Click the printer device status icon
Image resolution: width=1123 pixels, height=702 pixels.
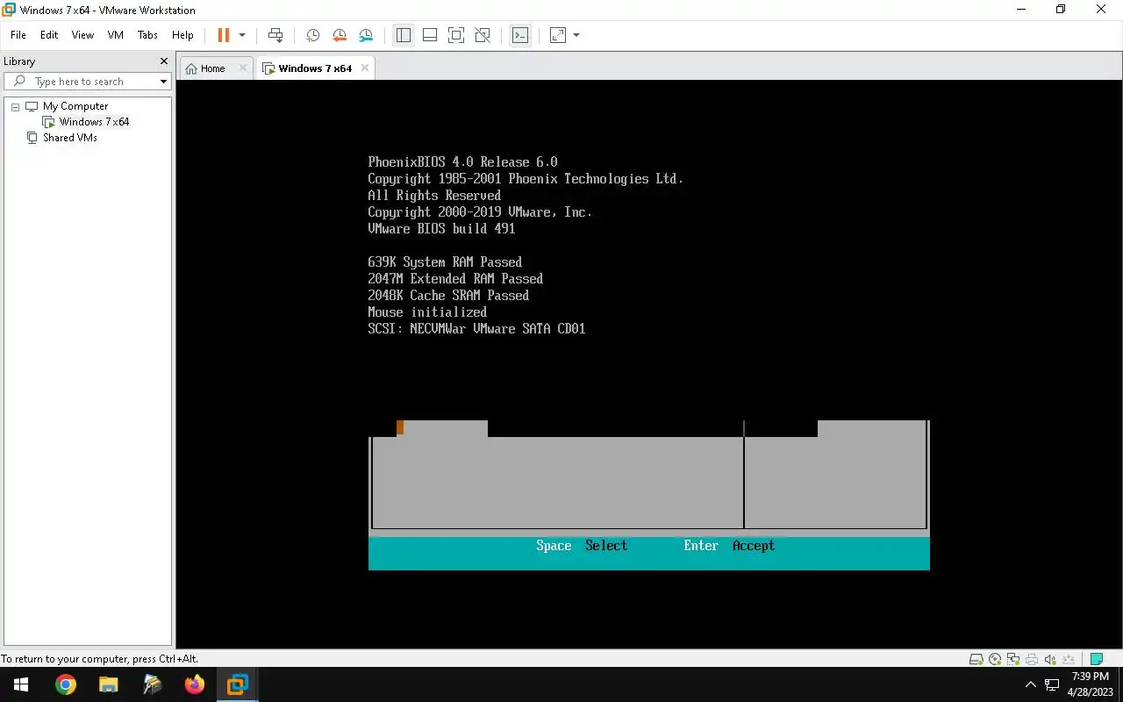pos(1032,659)
